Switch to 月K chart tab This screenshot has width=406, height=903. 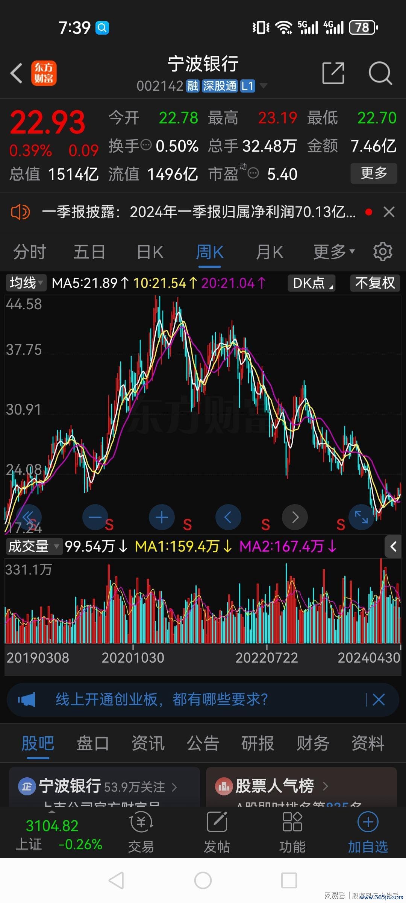point(270,252)
